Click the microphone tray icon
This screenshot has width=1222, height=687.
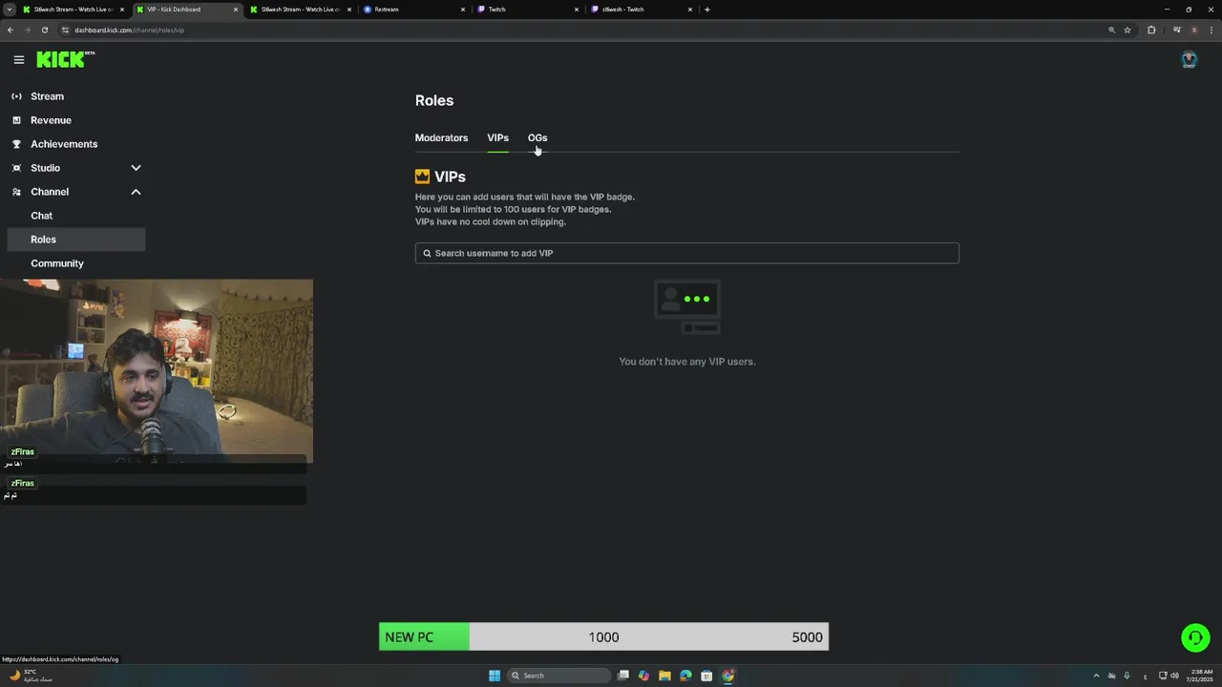pos(1127,676)
